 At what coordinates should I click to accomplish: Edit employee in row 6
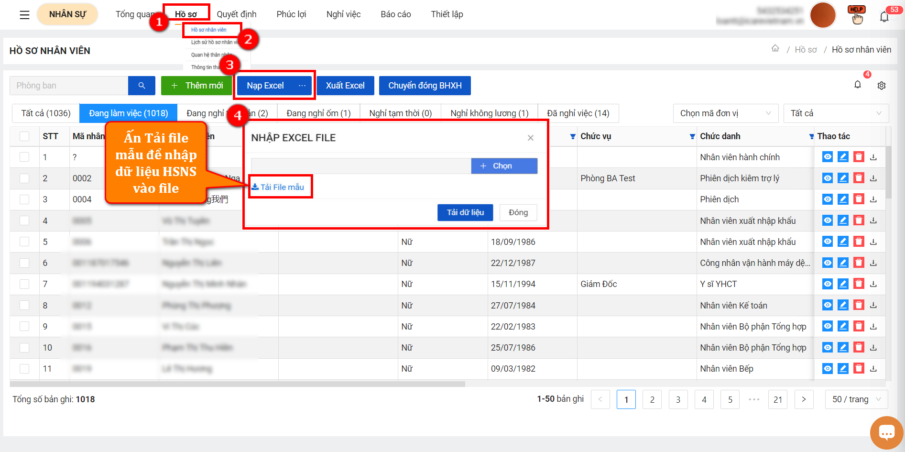(x=843, y=263)
